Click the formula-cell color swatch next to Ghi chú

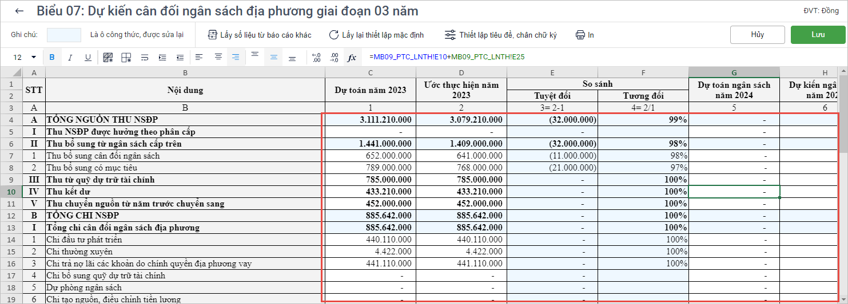(64, 35)
